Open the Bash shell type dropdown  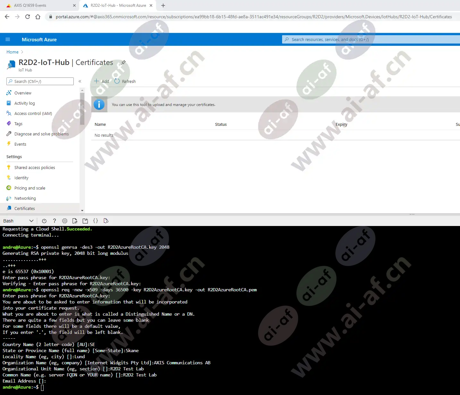[18, 221]
